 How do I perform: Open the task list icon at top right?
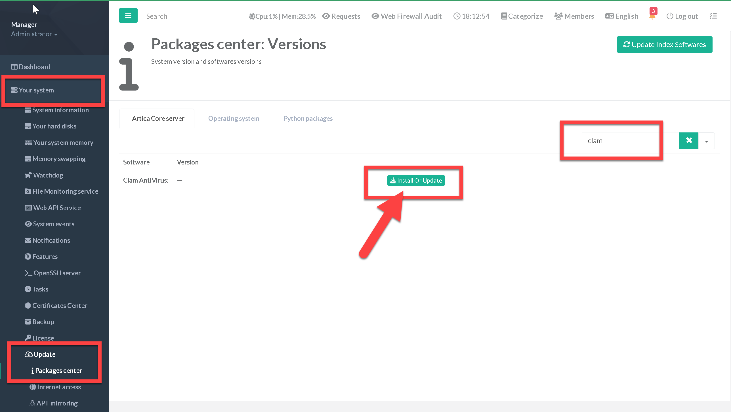(x=713, y=16)
